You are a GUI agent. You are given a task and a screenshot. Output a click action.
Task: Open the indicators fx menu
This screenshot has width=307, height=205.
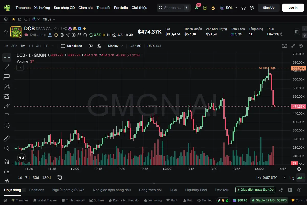(99, 46)
